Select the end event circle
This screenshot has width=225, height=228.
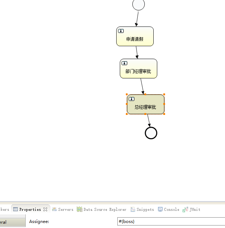[x=151, y=133]
